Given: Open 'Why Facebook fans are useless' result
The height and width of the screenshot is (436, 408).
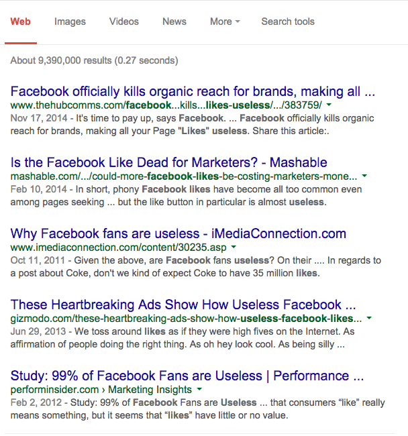Looking at the screenshot, I should (178, 233).
